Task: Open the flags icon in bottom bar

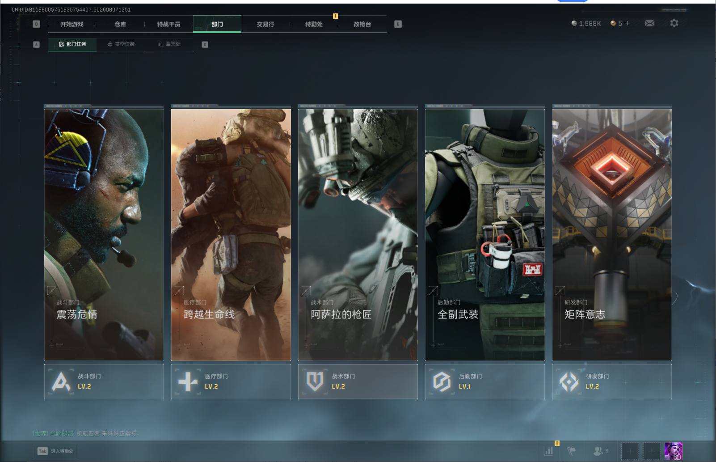Action: (x=572, y=451)
